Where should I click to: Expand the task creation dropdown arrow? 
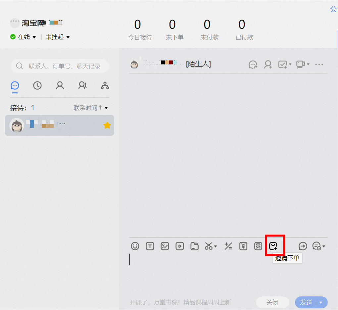290,64
